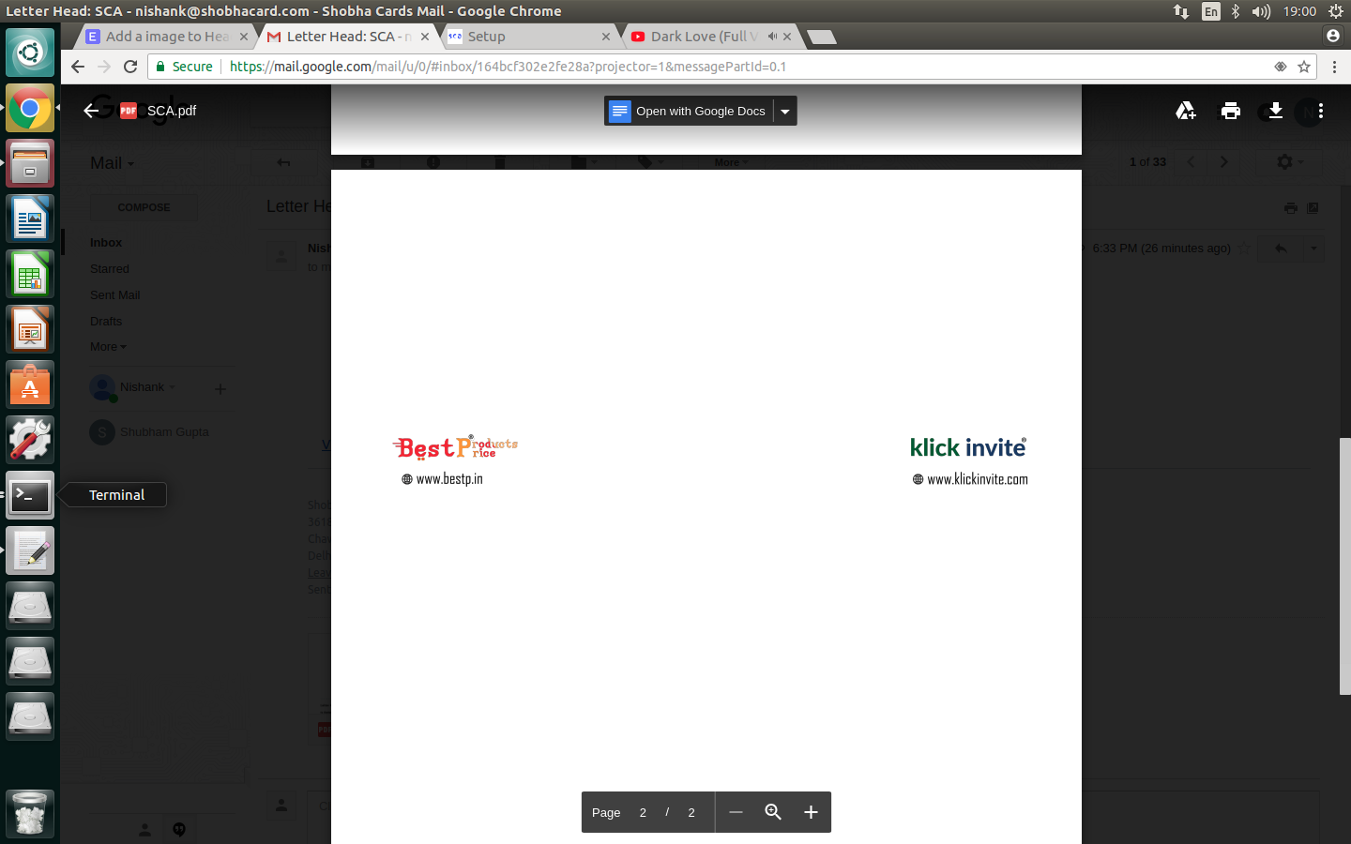
Task: Reload the current Gmail page
Action: [x=130, y=67]
